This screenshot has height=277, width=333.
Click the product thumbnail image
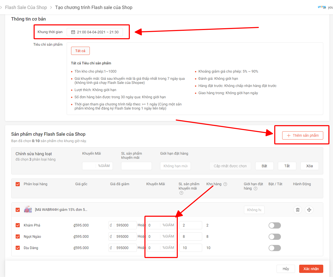click(x=28, y=210)
